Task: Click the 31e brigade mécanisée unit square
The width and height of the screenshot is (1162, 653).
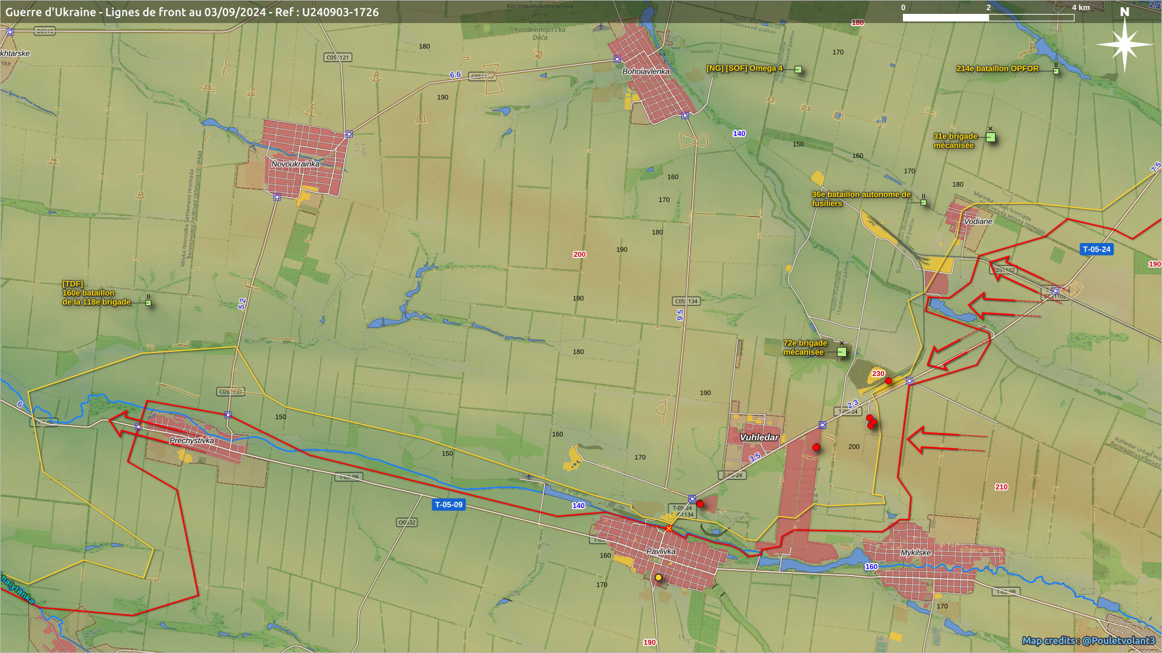Action: tap(991, 137)
